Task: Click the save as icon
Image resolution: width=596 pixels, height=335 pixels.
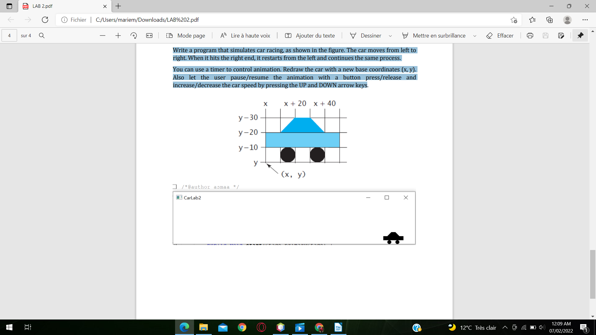Action: [561, 36]
